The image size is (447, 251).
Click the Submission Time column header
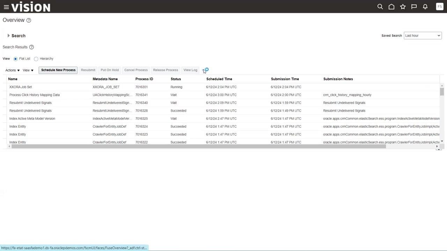[285, 79]
